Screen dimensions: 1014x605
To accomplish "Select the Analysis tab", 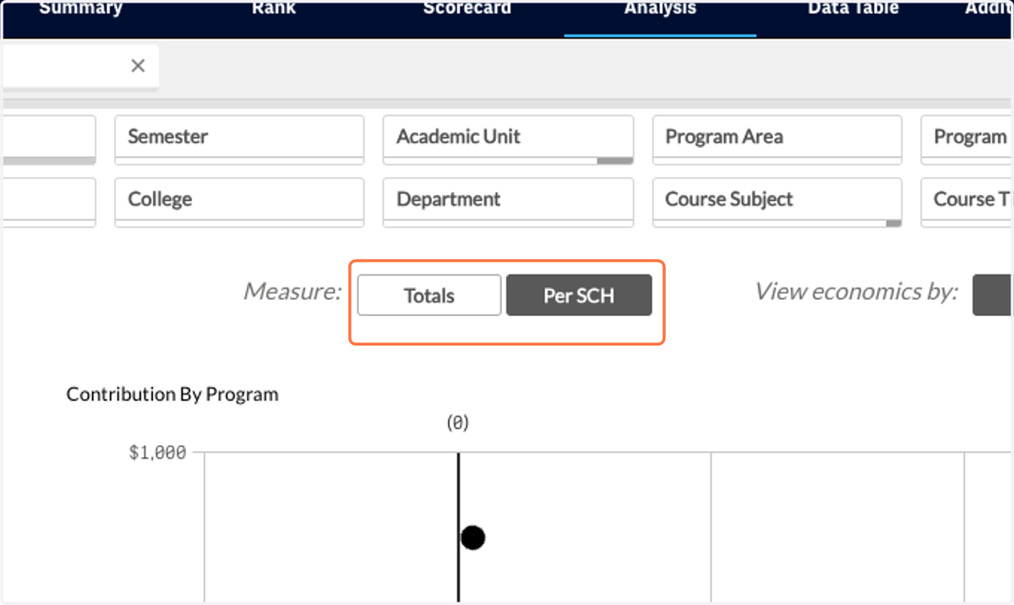I will tap(660, 9).
